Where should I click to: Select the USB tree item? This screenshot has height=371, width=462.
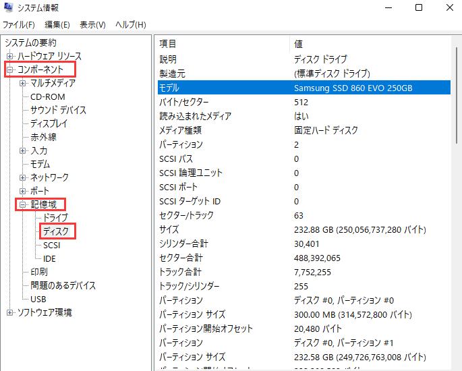click(38, 299)
